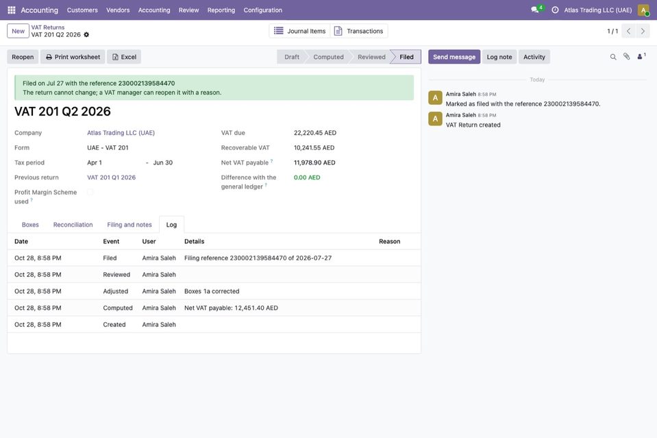Attach files using the paperclip icon
657x438 pixels.
[x=626, y=57]
